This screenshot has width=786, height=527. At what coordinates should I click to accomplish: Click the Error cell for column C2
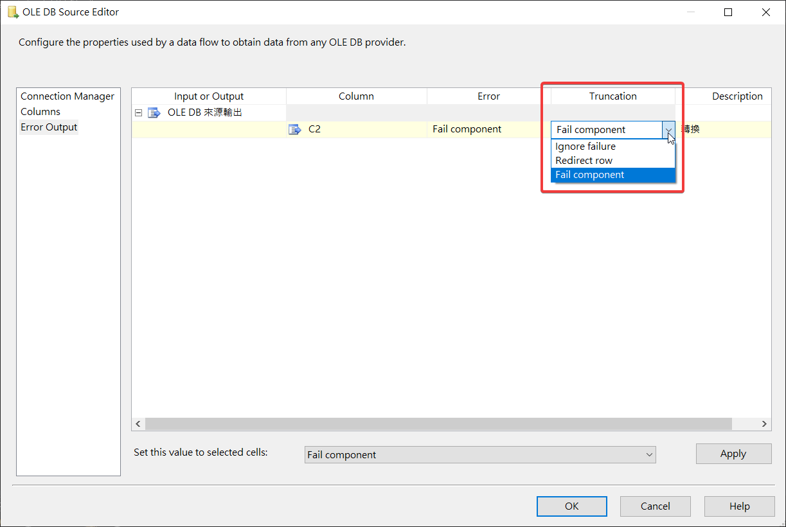(488, 129)
